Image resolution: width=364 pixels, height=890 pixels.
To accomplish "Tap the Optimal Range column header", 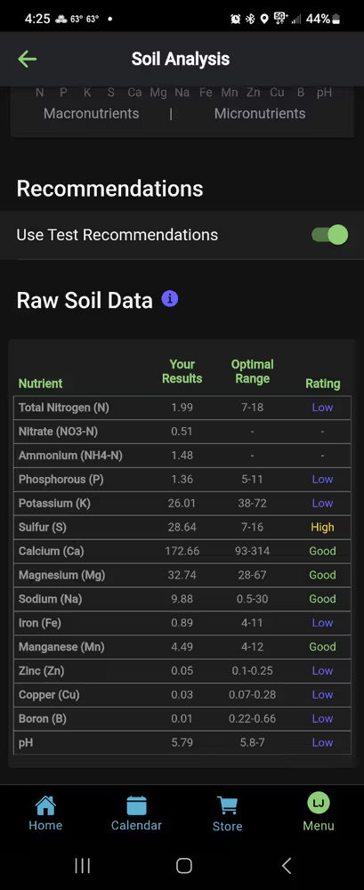I will click(x=252, y=371).
